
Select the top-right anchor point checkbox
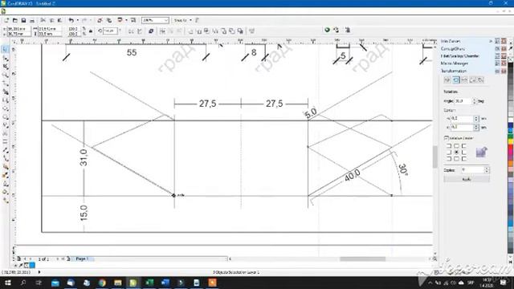(x=463, y=146)
